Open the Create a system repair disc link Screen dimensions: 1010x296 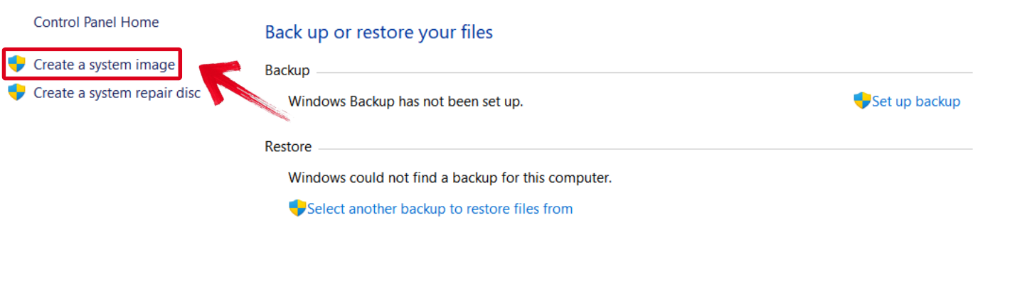(117, 92)
